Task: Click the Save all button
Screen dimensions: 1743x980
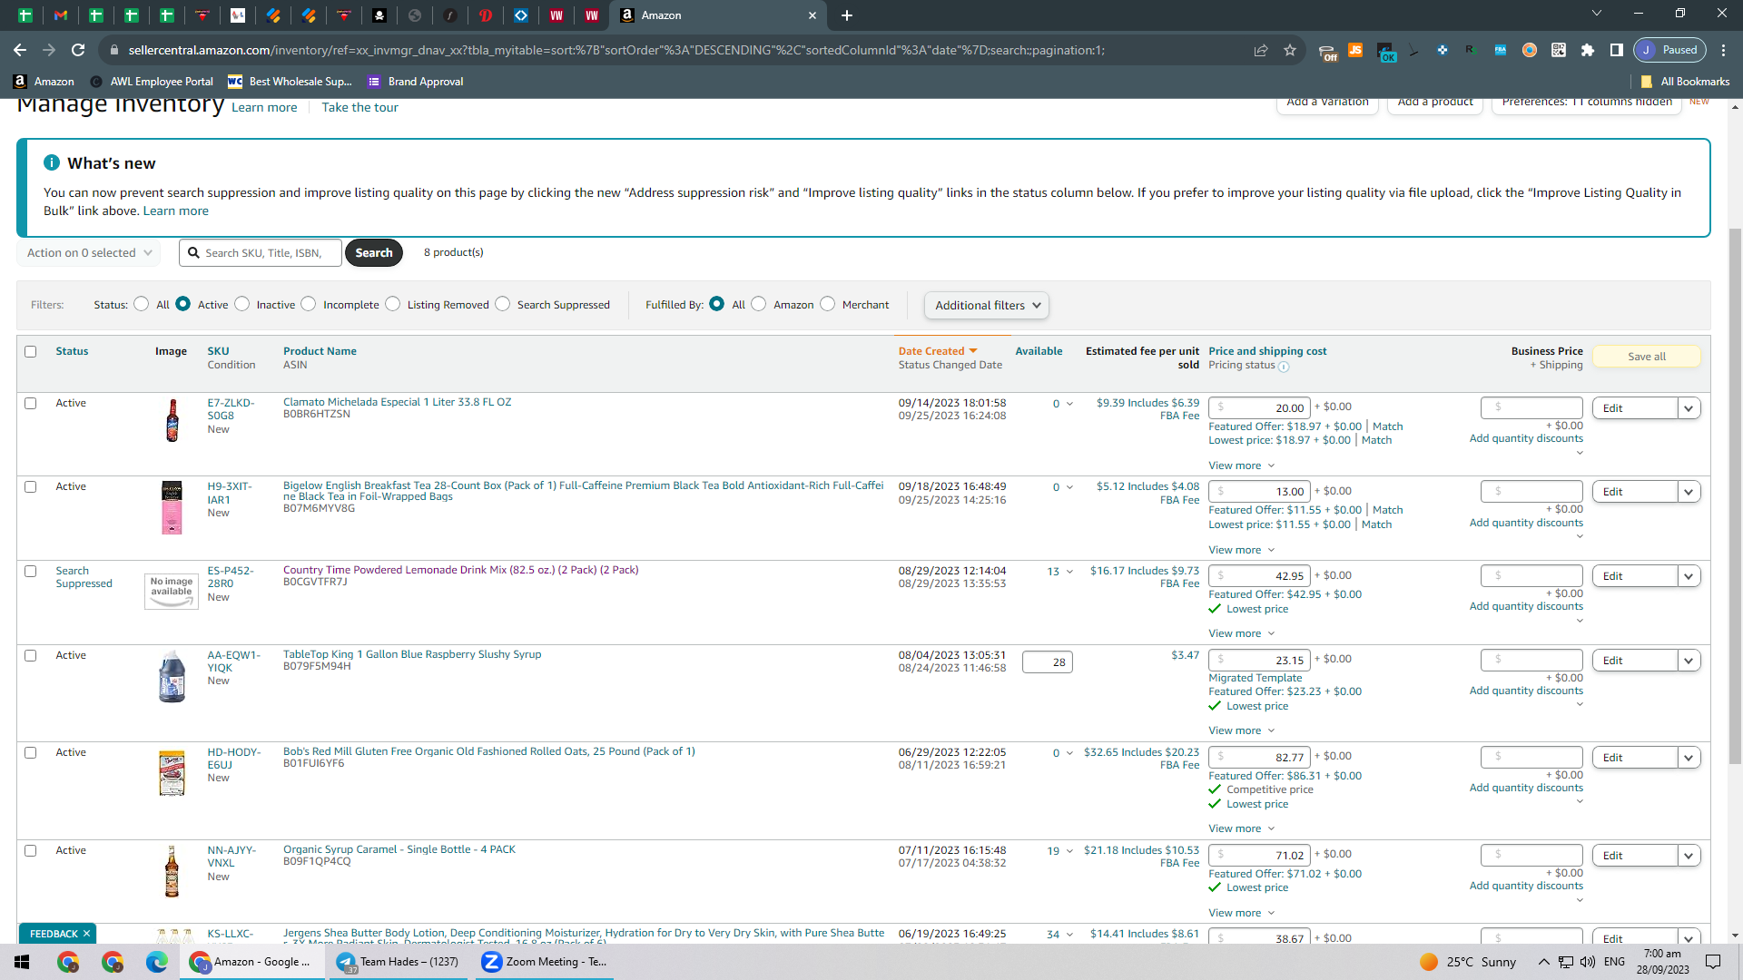Action: (1647, 357)
